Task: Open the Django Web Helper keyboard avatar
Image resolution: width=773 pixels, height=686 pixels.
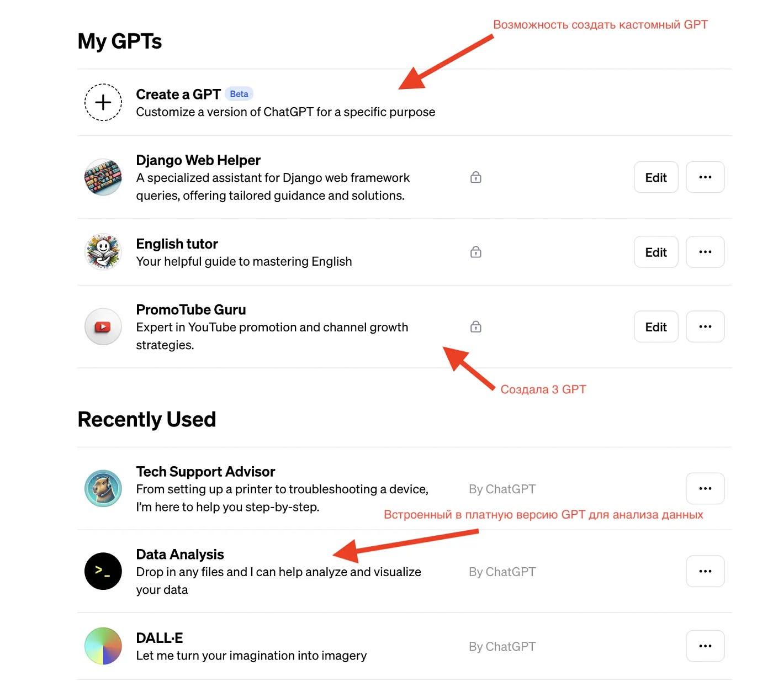Action: pos(103,177)
